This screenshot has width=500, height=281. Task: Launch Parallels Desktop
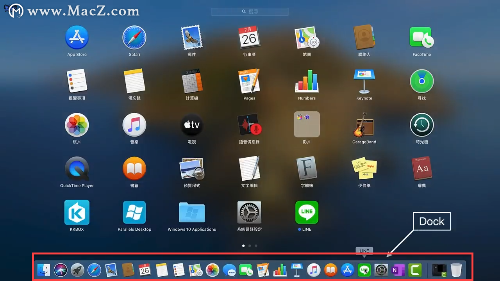134,212
